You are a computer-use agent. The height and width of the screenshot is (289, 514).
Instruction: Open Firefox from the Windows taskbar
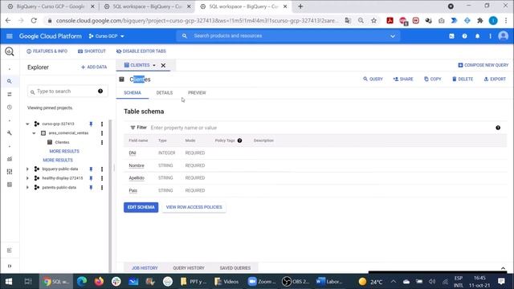(99, 282)
